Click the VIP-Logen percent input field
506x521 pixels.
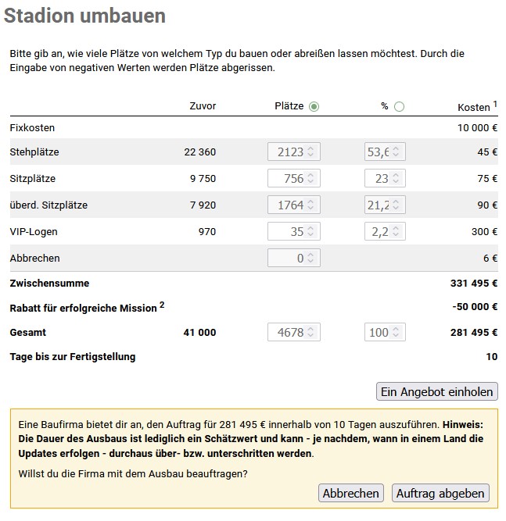tap(378, 232)
